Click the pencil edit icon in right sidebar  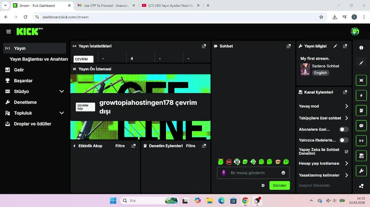coord(361,63)
